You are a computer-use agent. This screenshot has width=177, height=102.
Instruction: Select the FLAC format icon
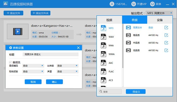(x=103, y=72)
